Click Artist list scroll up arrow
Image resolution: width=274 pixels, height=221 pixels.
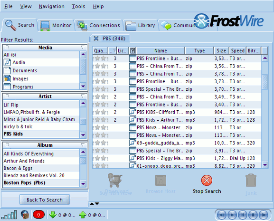pyautogui.click(x=83, y=103)
